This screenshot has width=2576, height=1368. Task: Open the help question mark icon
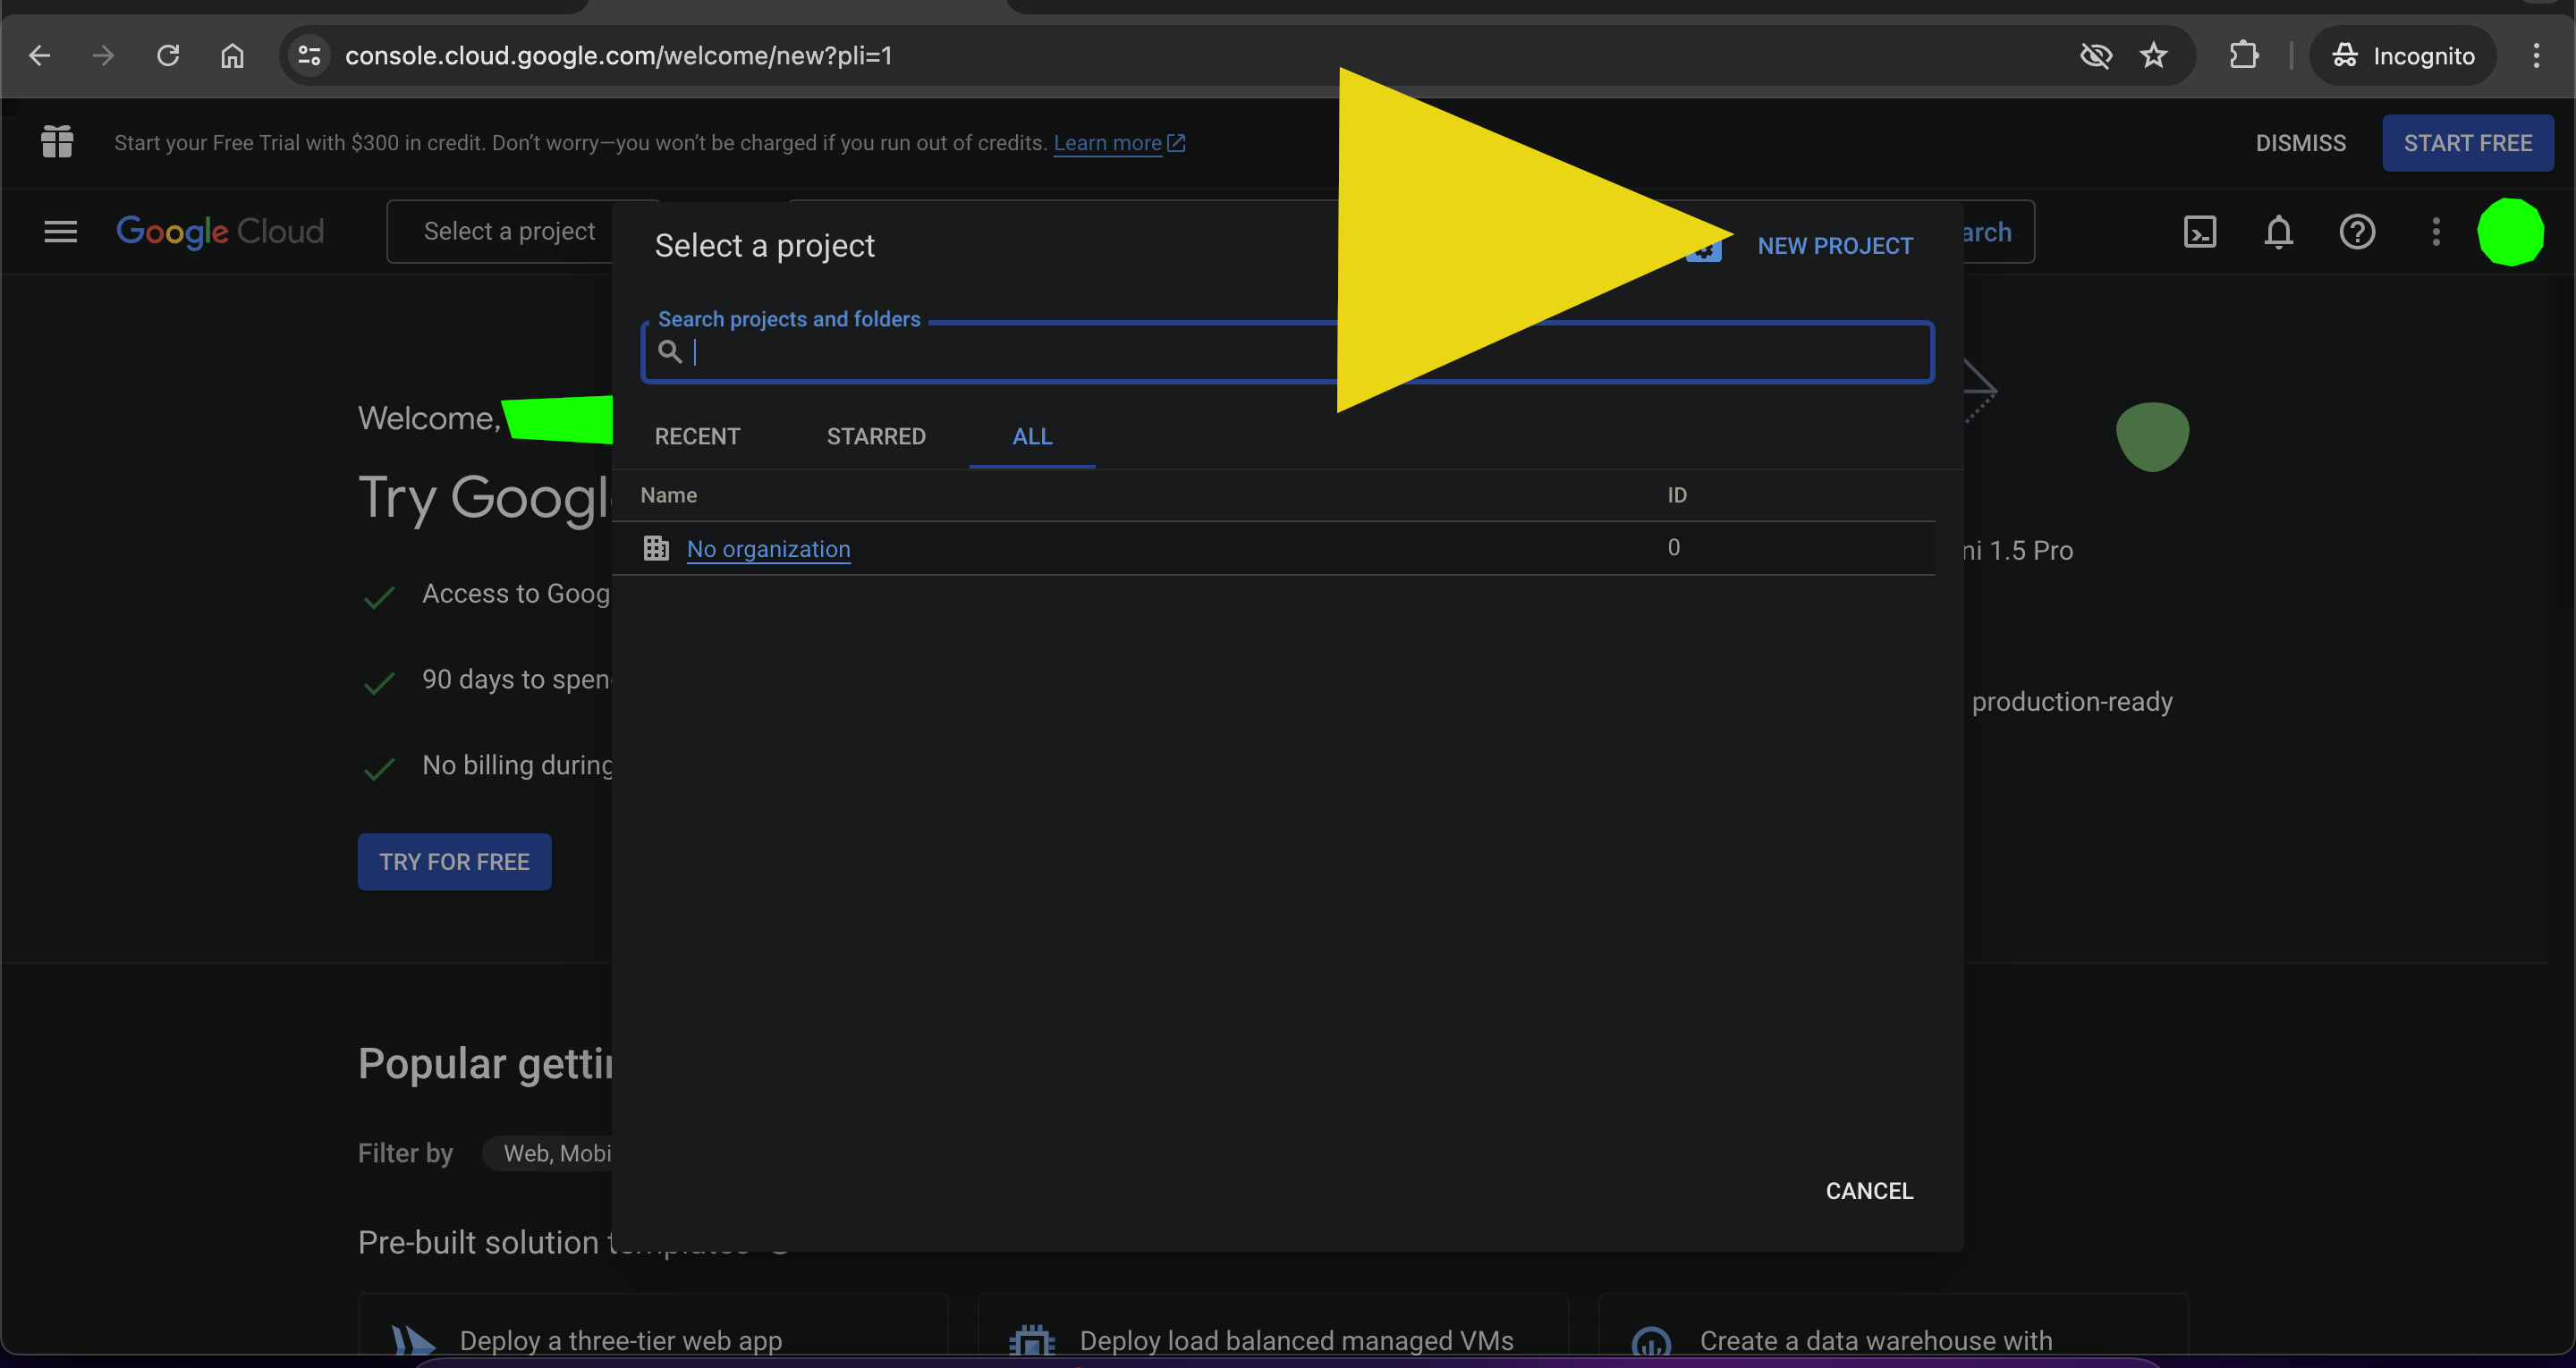[x=2357, y=232]
